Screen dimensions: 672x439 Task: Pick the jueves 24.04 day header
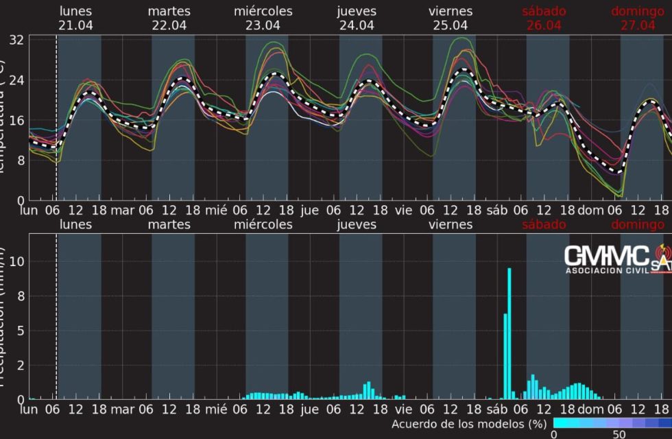click(x=357, y=18)
